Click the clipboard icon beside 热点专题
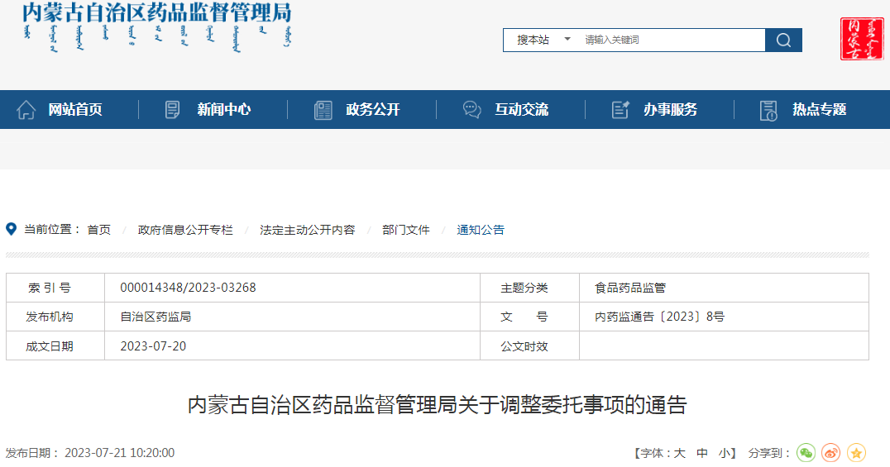 768,110
